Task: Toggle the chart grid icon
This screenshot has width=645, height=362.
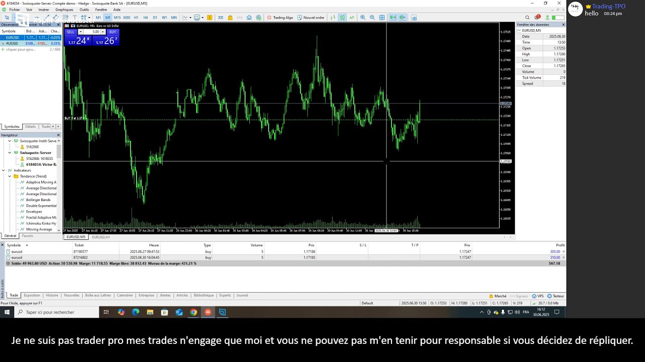Action: pyautogui.click(x=381, y=18)
